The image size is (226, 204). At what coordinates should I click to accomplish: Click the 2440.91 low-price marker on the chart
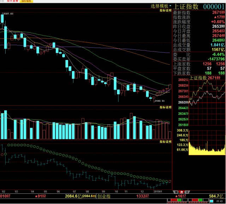[x=159, y=101]
